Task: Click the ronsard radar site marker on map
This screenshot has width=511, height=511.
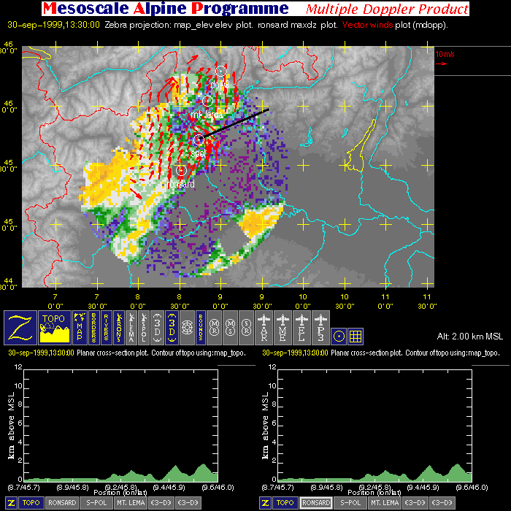Action: (x=181, y=170)
